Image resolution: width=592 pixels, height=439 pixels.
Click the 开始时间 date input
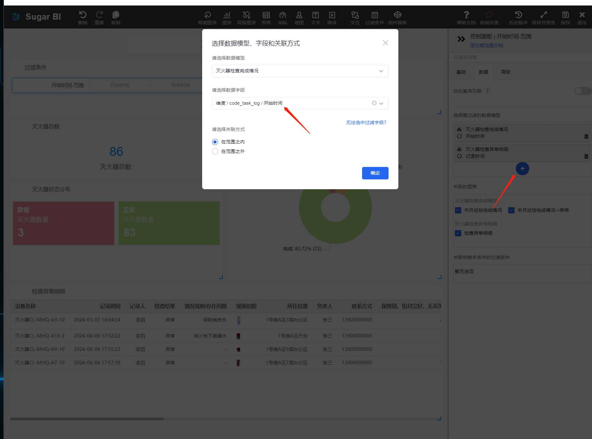click(x=120, y=85)
